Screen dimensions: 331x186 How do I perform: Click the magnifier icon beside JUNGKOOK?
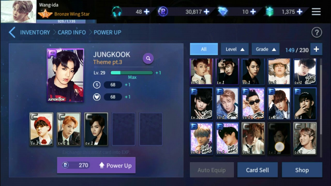148,59
